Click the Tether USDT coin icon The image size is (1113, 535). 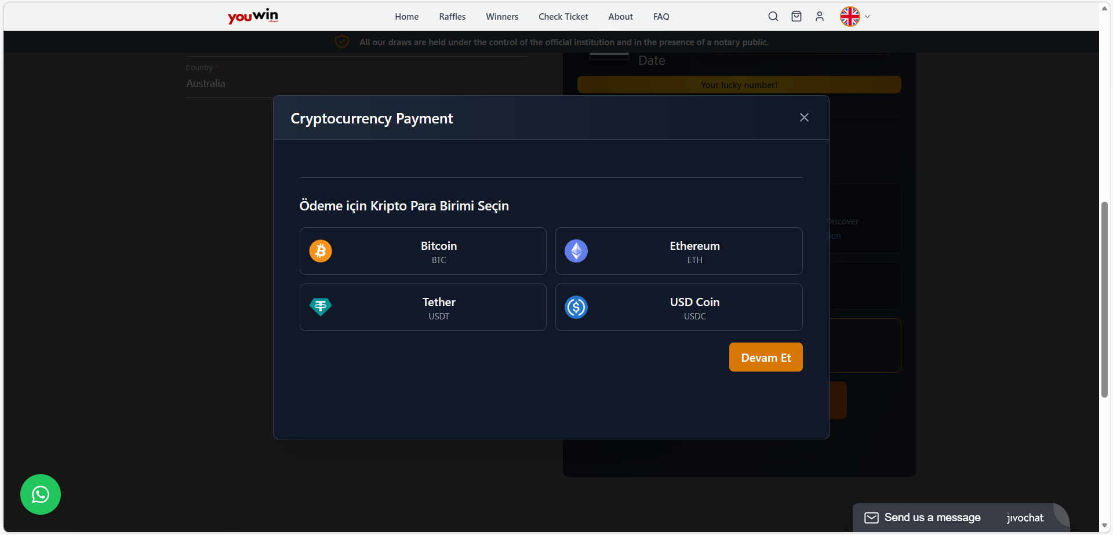click(x=320, y=307)
